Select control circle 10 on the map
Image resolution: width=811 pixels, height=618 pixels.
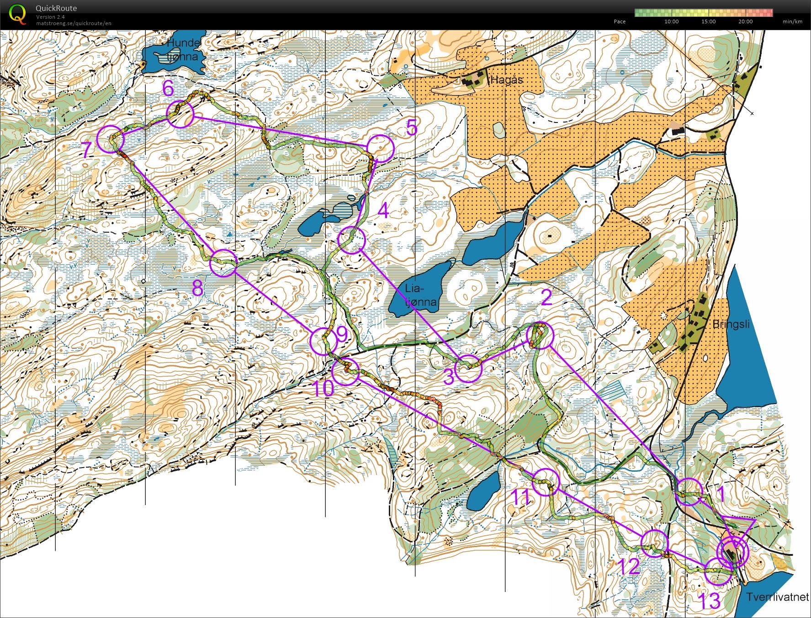tap(345, 372)
